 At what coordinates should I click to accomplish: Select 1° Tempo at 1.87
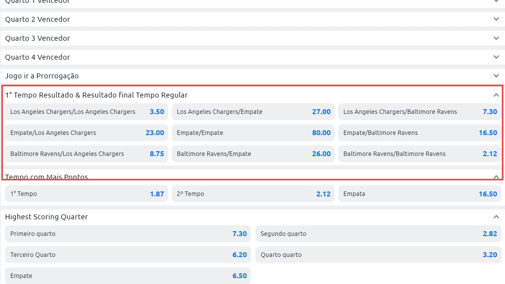(x=87, y=194)
